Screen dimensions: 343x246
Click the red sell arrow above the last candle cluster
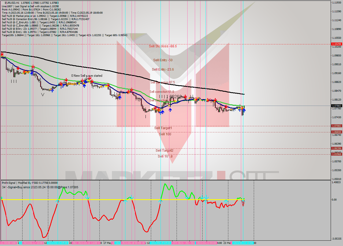click(x=242, y=108)
